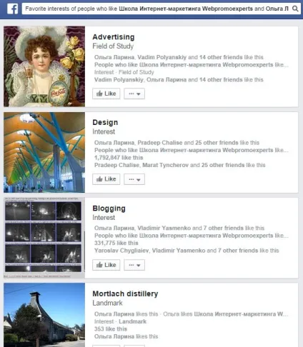Expand more options dropdown for Advertising
Image resolution: width=303 pixels, height=347 pixels.
tap(134, 94)
